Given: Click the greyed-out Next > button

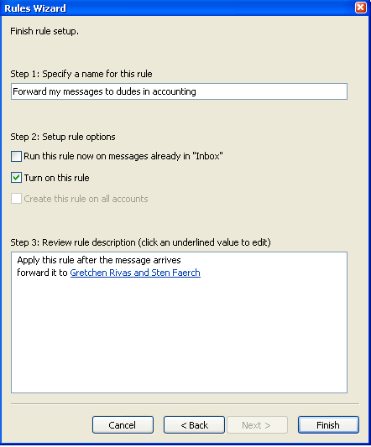Looking at the screenshot, I should coord(257,424).
